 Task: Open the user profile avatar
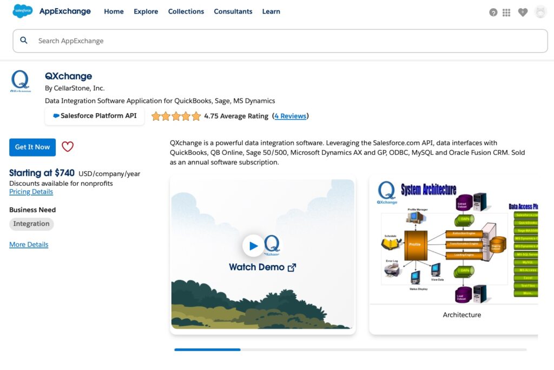tap(540, 12)
